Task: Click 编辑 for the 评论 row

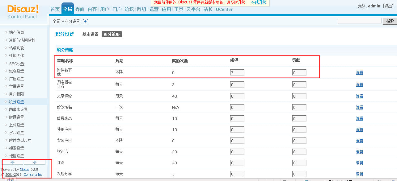Action: [x=359, y=163]
